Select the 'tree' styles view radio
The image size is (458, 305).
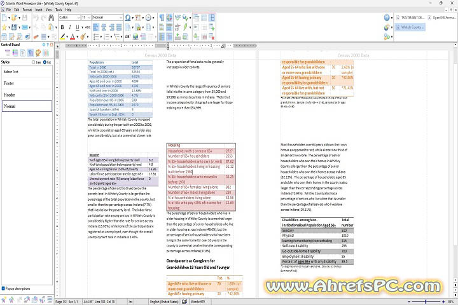pyautogui.click(x=33, y=62)
